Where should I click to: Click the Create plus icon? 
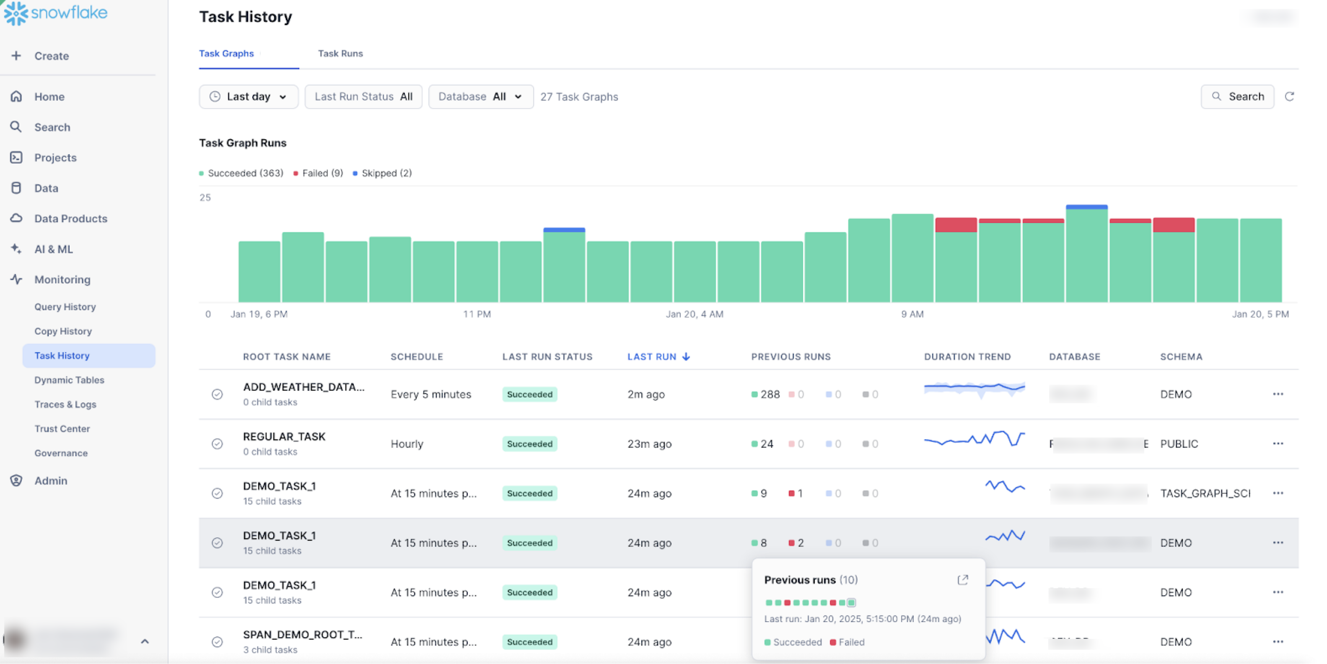click(x=16, y=56)
